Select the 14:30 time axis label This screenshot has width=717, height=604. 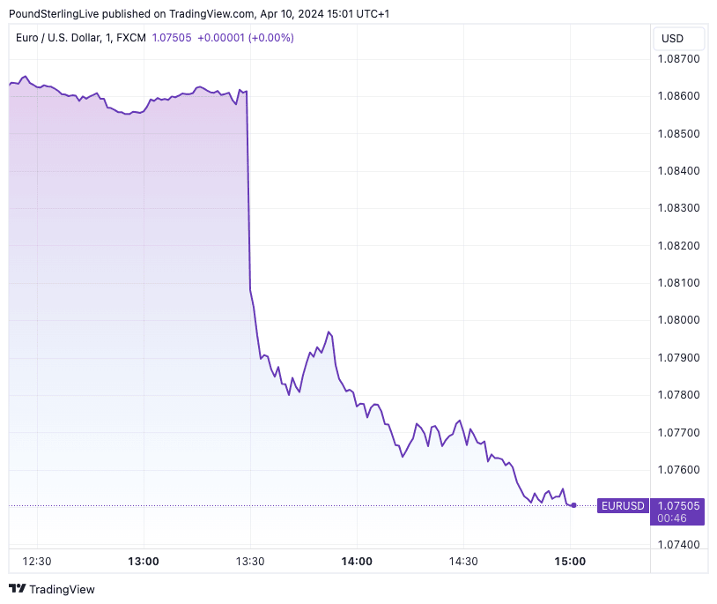(463, 562)
